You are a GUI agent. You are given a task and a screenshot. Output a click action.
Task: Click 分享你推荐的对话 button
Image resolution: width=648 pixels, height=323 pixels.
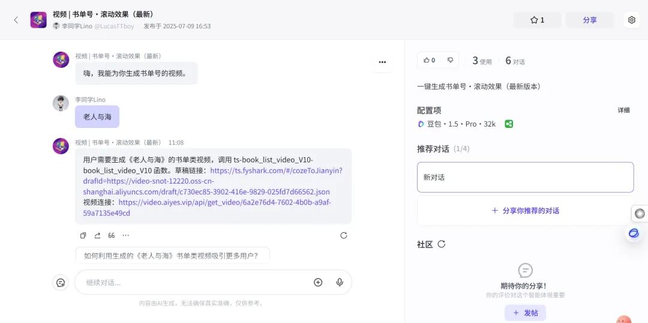tap(525, 211)
